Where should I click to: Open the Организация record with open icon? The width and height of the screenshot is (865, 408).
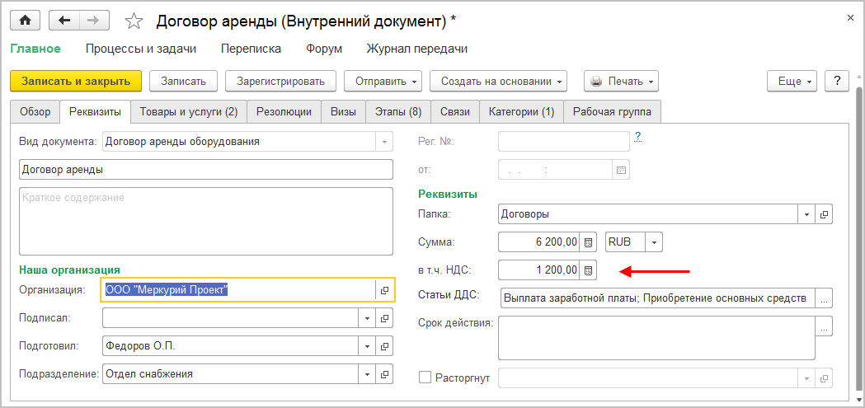384,290
